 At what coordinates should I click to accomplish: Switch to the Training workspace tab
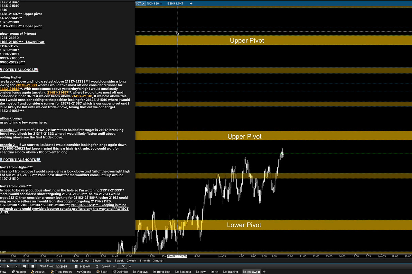tap(230, 272)
